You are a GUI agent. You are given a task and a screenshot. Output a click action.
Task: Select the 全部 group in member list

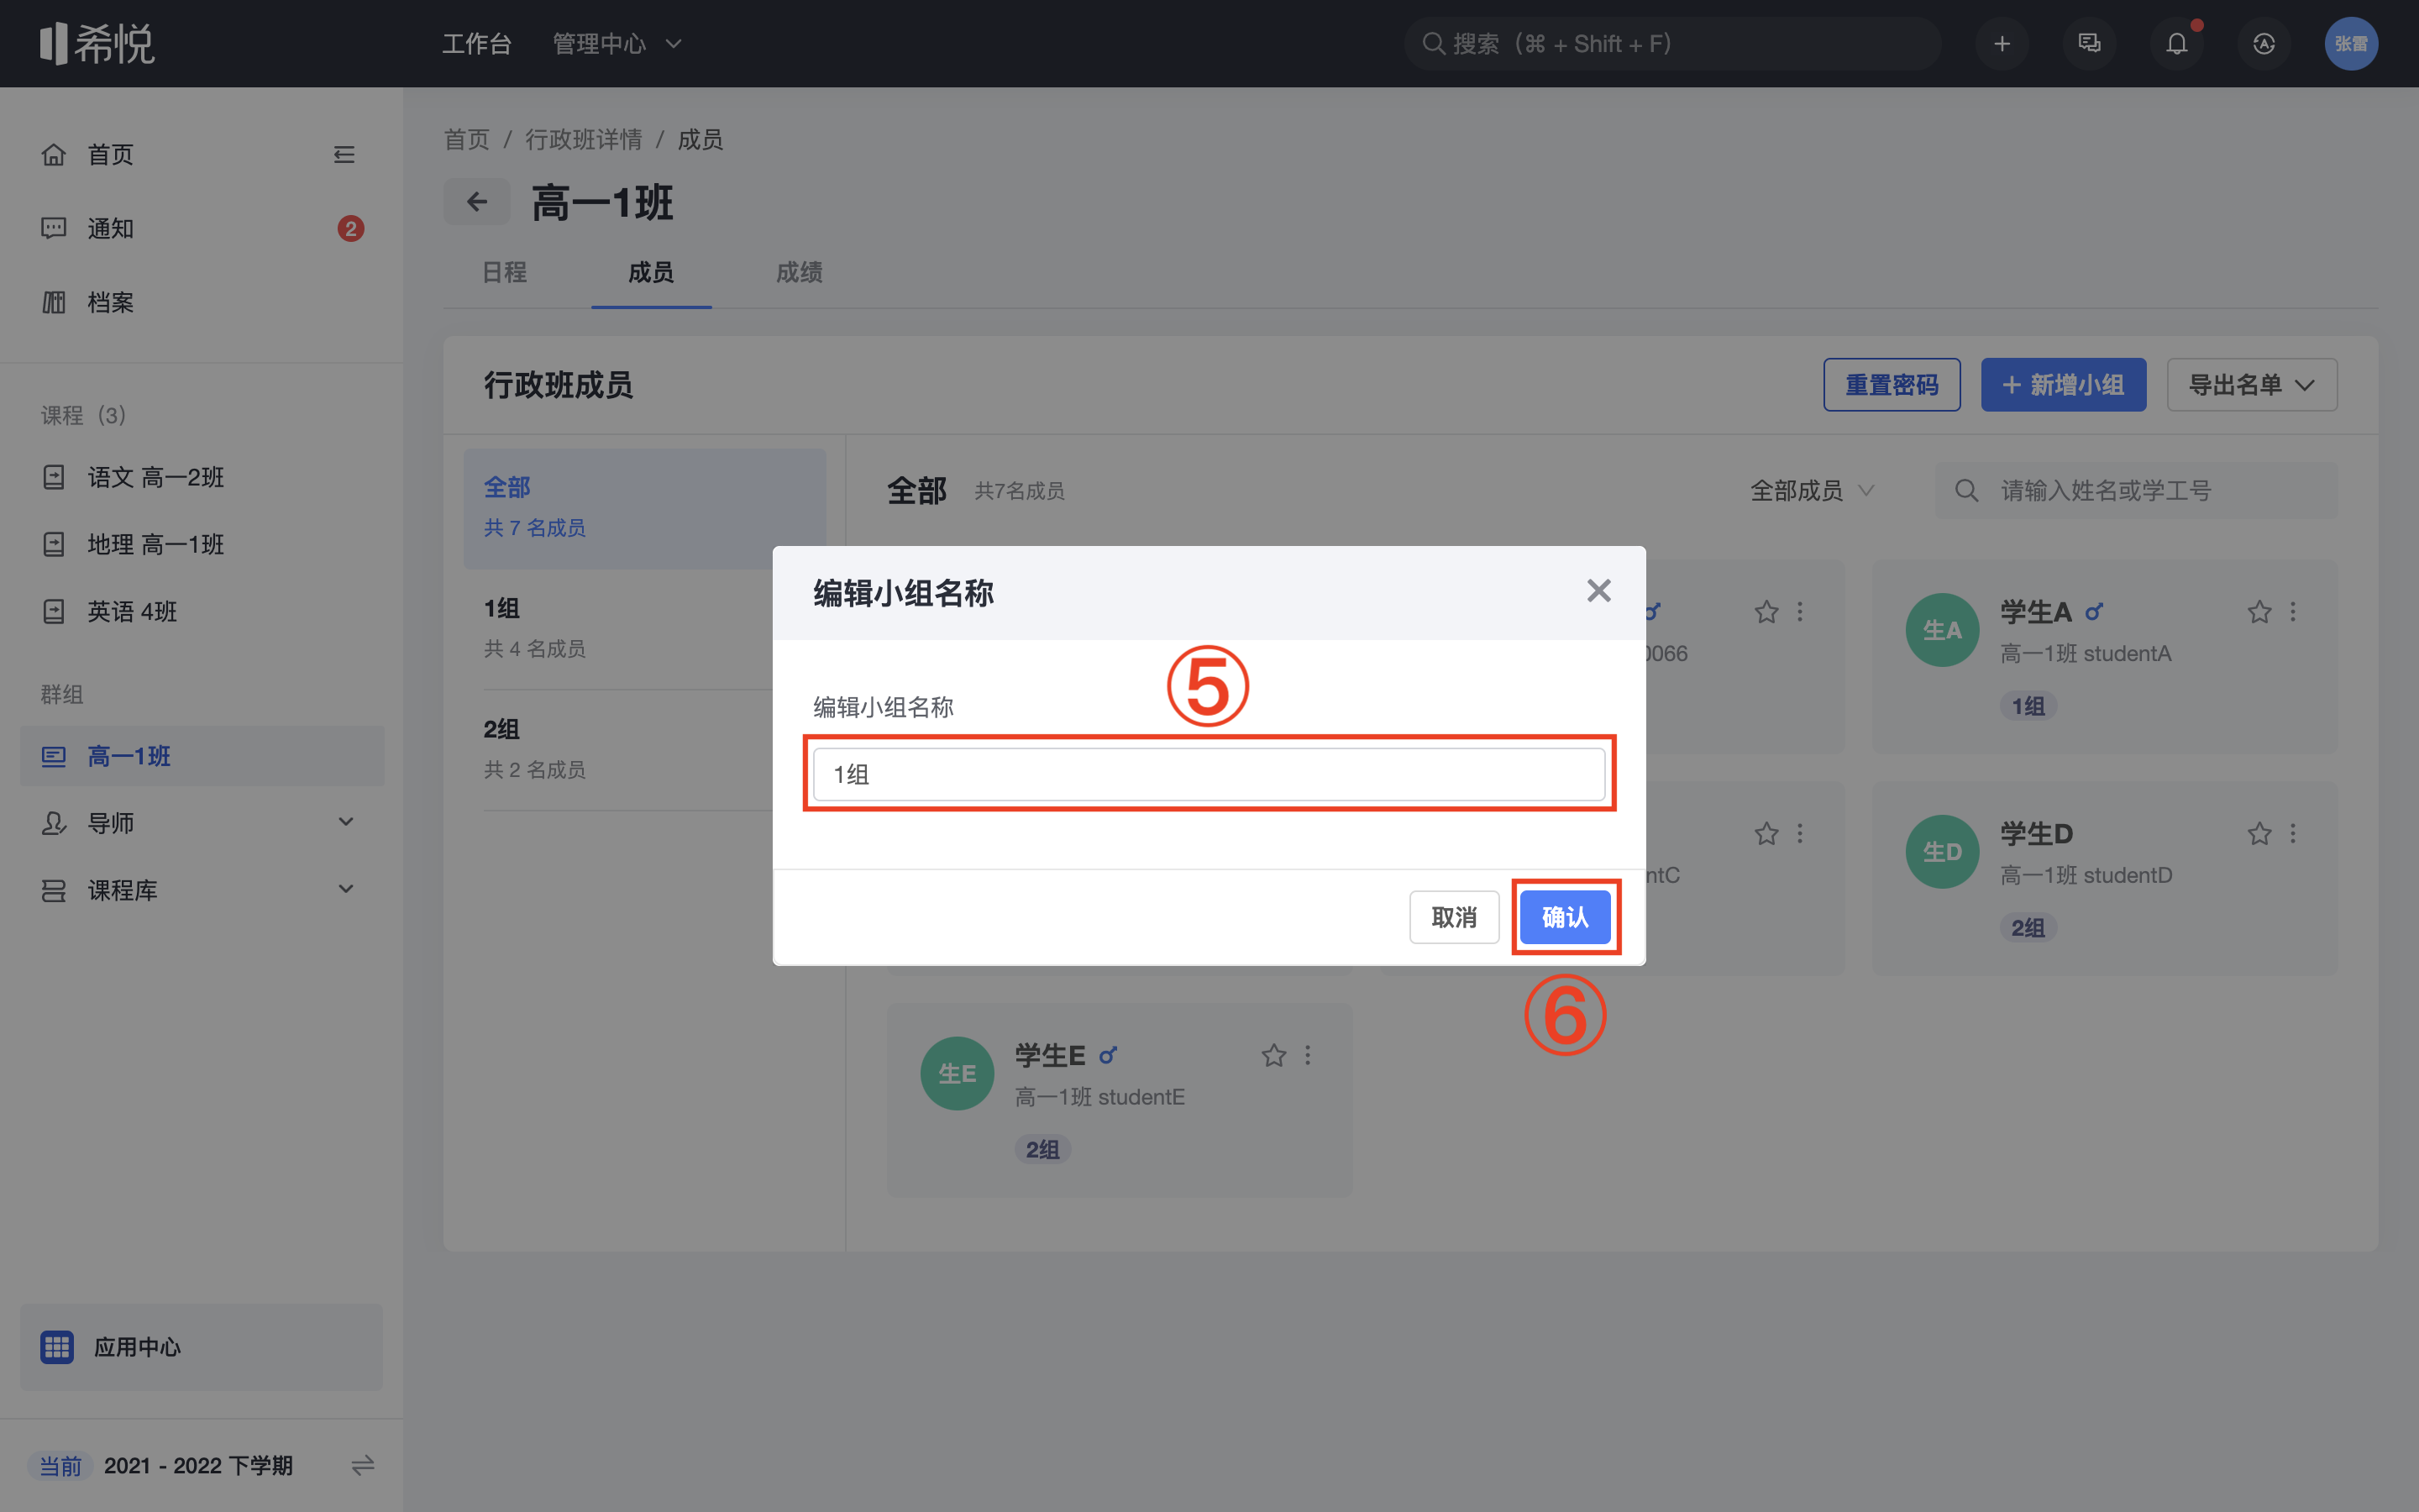tap(645, 508)
